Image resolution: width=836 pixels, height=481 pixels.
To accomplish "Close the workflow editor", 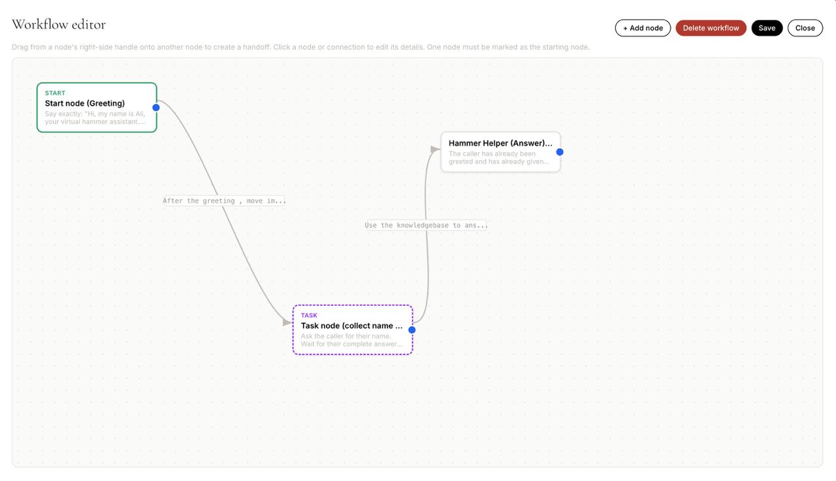I will click(x=805, y=28).
